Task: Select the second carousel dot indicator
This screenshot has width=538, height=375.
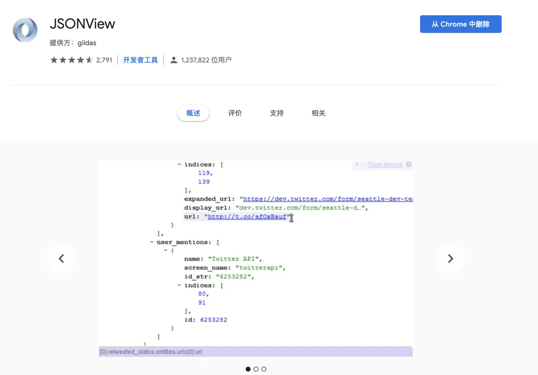Action: click(x=256, y=369)
